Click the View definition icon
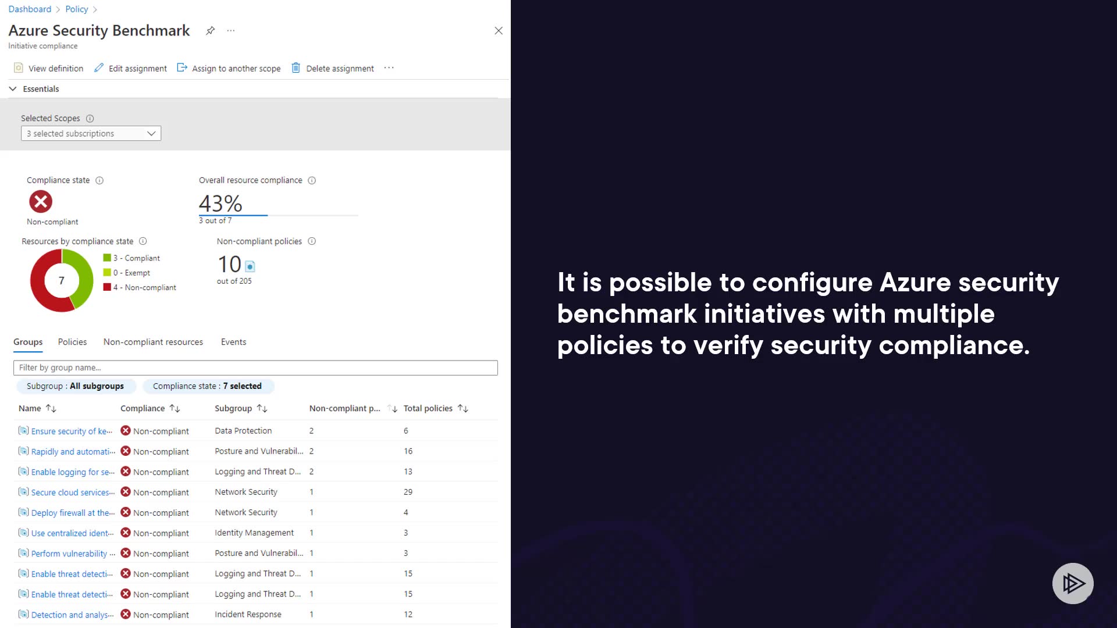Viewport: 1117px width, 628px height. tap(19, 68)
